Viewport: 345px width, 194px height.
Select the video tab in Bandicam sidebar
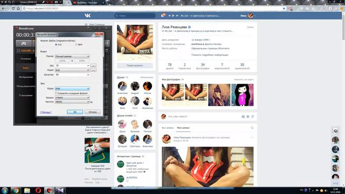pyautogui.click(x=26, y=68)
